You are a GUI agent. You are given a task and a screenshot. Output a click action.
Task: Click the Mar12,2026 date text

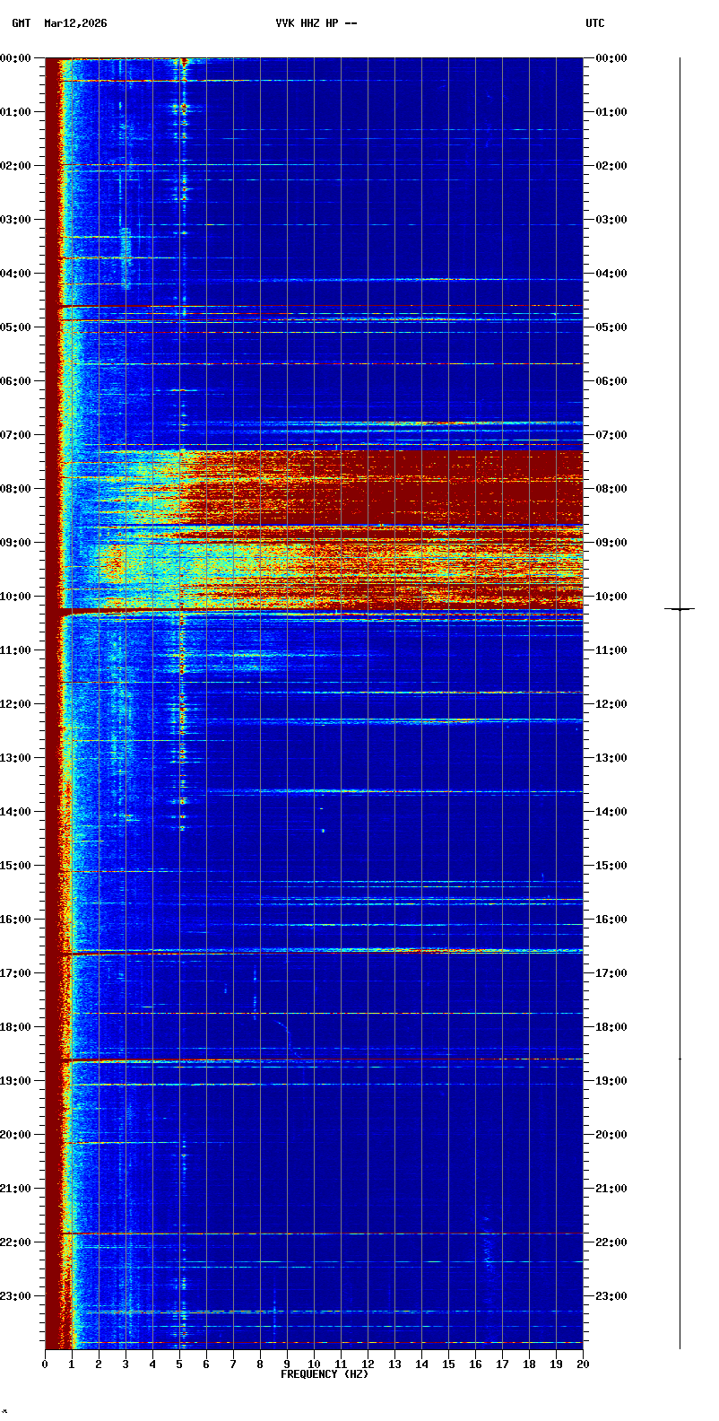click(x=75, y=23)
